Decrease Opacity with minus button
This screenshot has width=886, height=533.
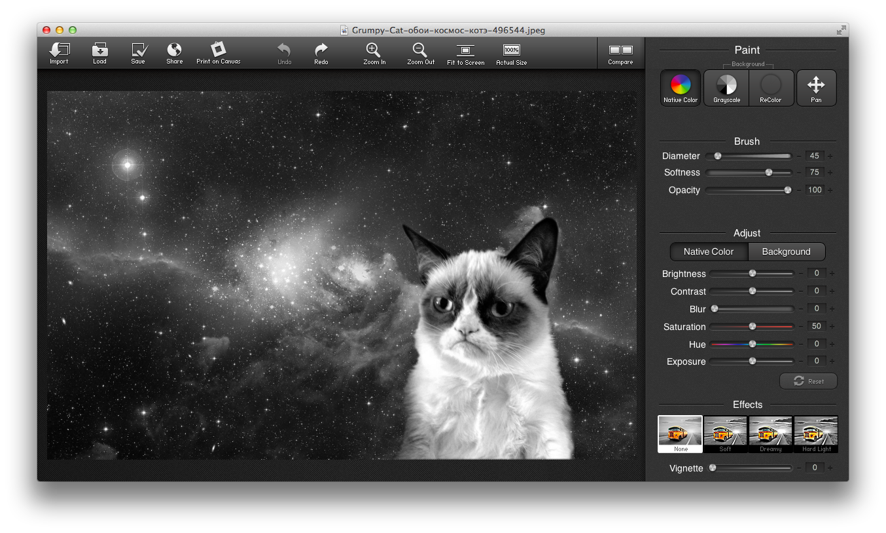tap(799, 191)
